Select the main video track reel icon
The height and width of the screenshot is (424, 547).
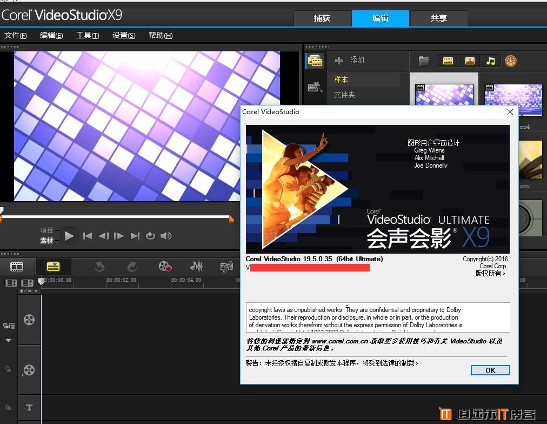29,320
